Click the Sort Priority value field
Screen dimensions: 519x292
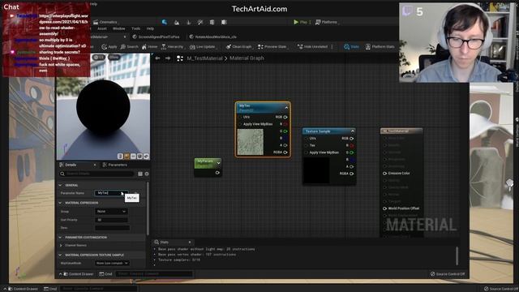click(111, 220)
